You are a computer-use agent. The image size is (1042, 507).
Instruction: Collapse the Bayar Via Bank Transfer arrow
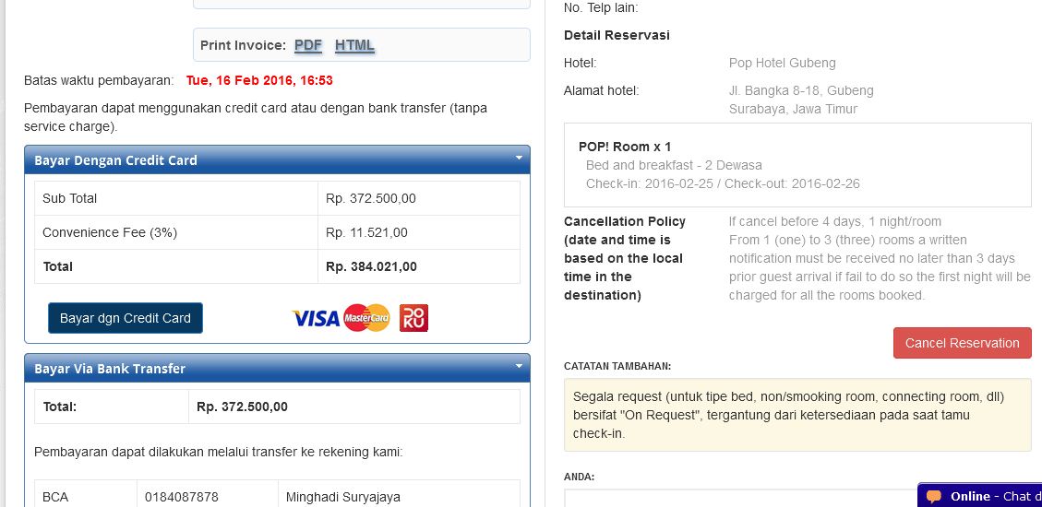click(519, 367)
